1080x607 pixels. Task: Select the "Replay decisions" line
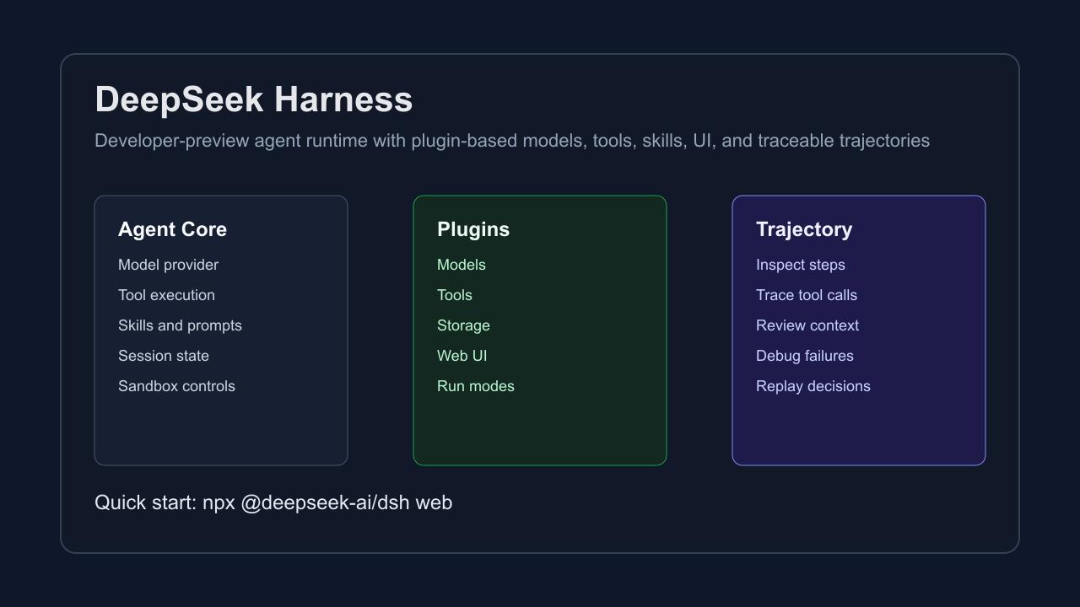[x=813, y=386]
